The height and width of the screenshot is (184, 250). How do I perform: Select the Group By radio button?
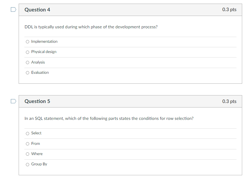[x=28, y=164]
